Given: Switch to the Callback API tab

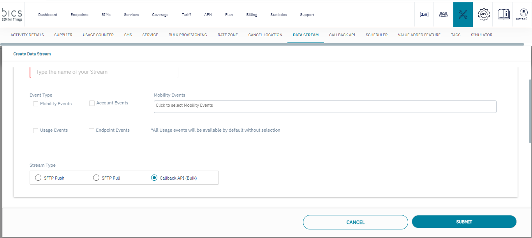Looking at the screenshot, I should (342, 35).
